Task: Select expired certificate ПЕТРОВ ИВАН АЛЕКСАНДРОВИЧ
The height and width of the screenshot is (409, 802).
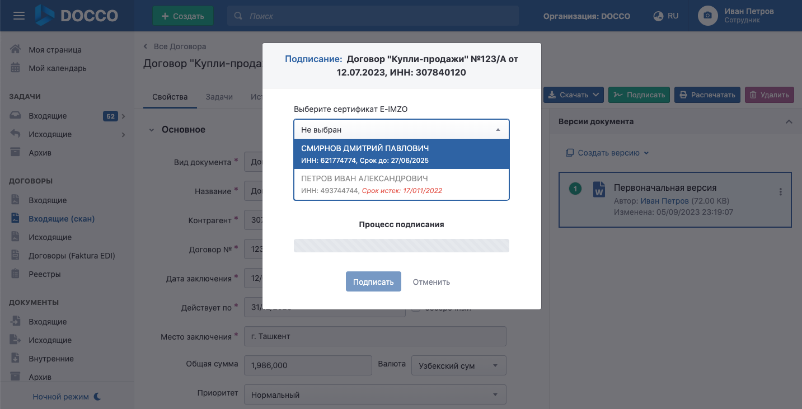Action: click(x=401, y=184)
